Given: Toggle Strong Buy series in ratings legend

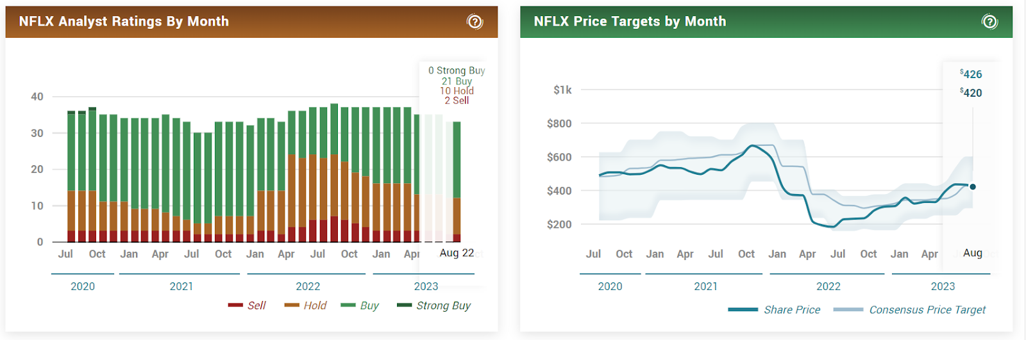Looking at the screenshot, I should [x=434, y=305].
